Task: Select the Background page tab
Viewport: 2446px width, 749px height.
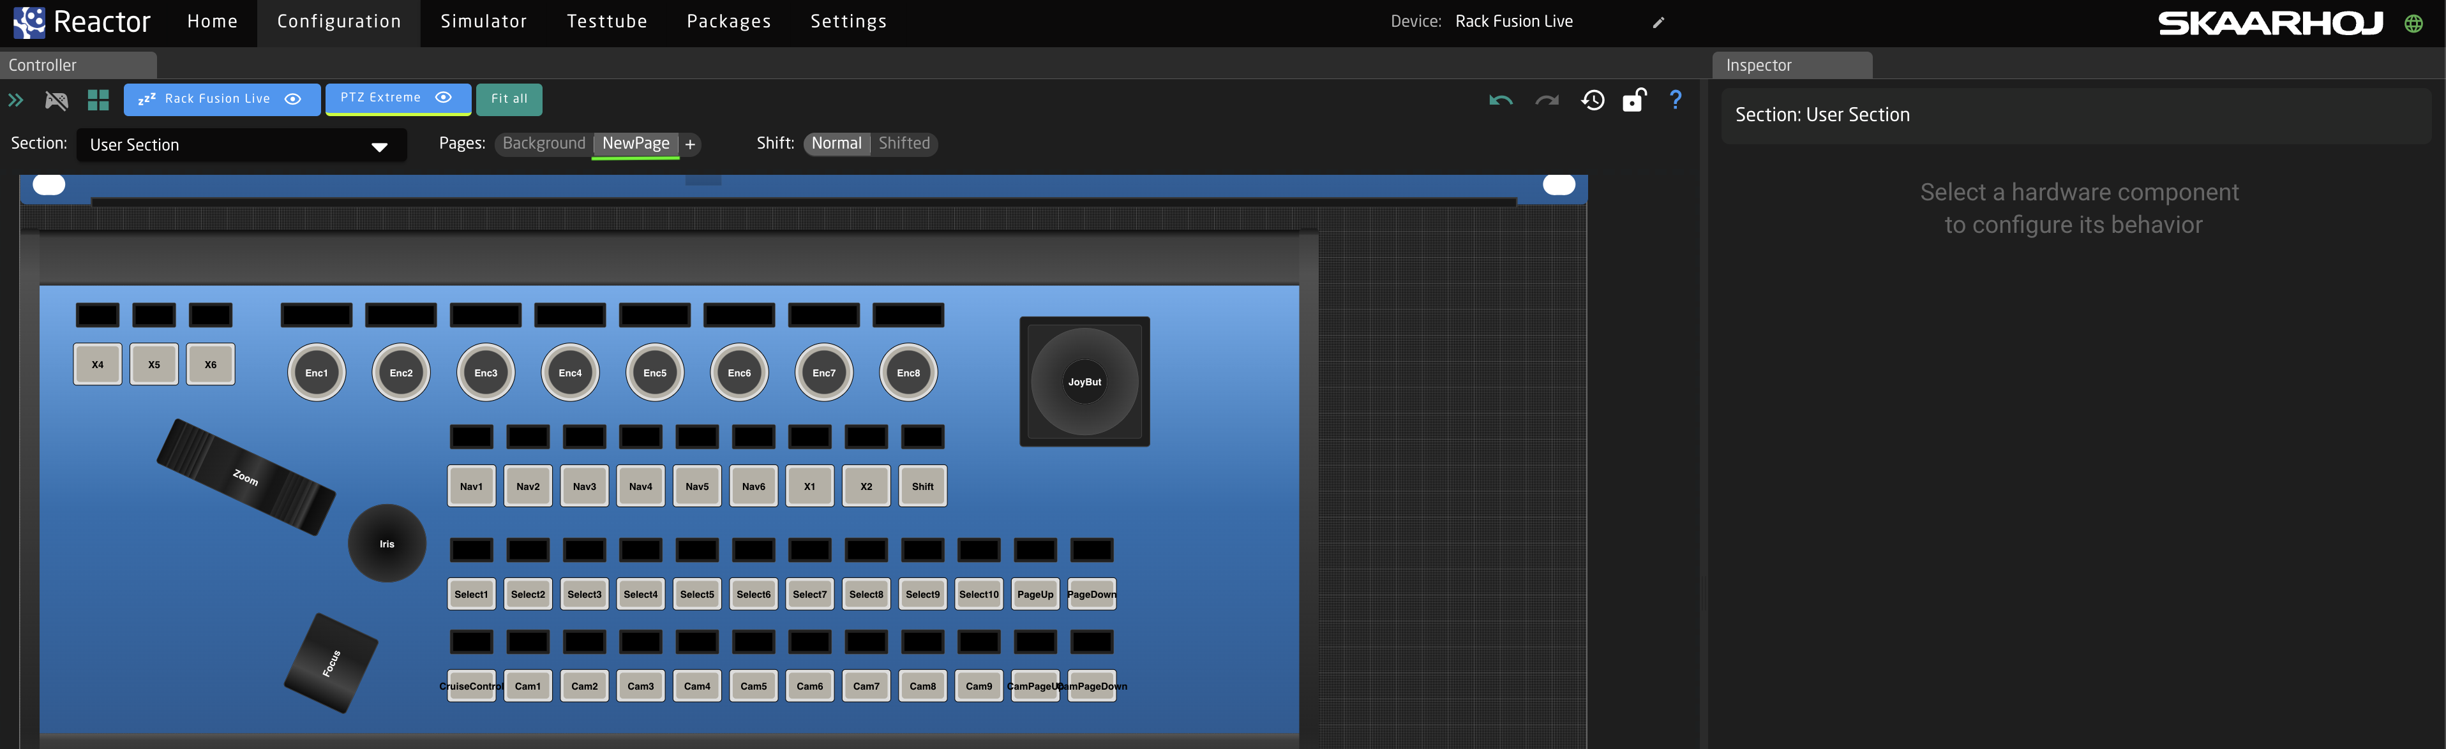Action: pyautogui.click(x=543, y=144)
